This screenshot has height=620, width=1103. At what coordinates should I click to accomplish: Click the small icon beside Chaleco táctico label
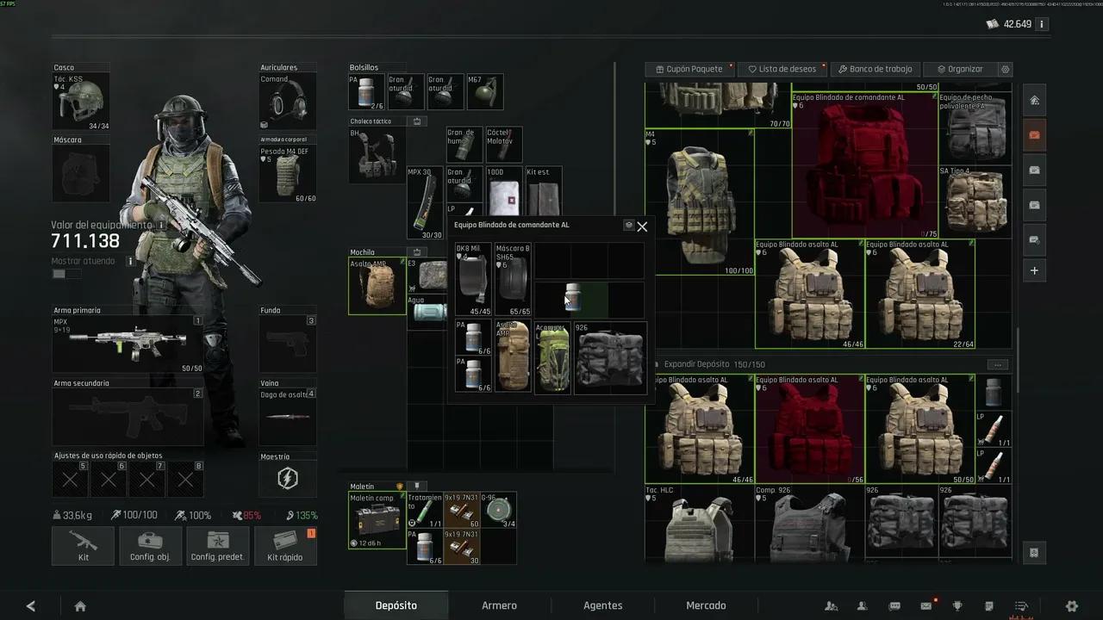click(417, 121)
